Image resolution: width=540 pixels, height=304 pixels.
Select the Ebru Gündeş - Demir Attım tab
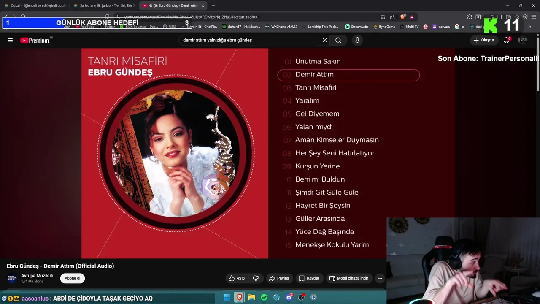[x=173, y=5]
